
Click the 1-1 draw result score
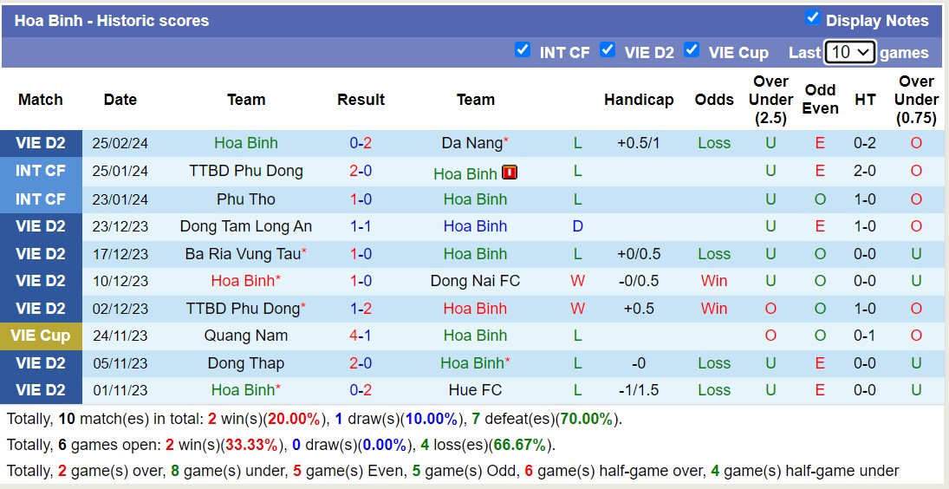pos(361,226)
